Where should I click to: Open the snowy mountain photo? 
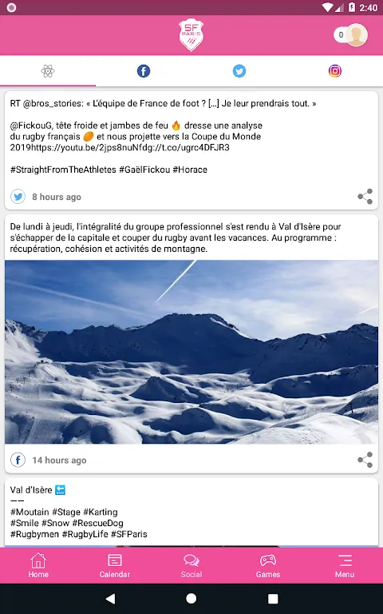(x=191, y=352)
